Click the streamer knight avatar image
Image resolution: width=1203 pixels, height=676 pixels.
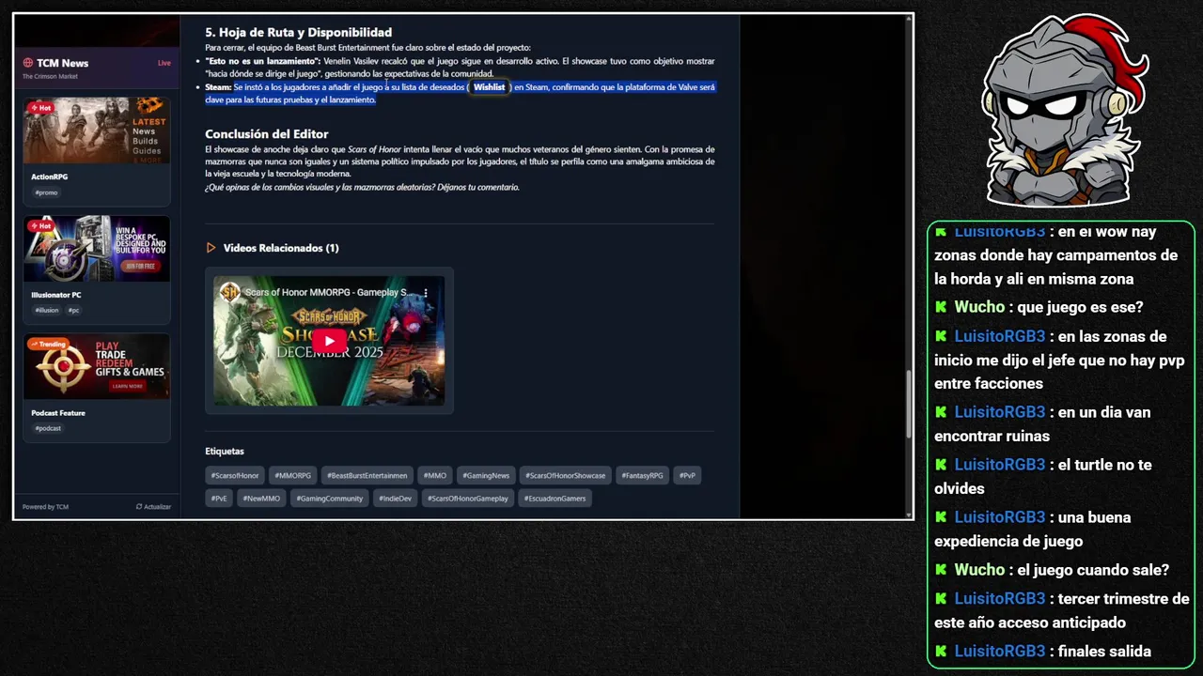tap(1063, 111)
